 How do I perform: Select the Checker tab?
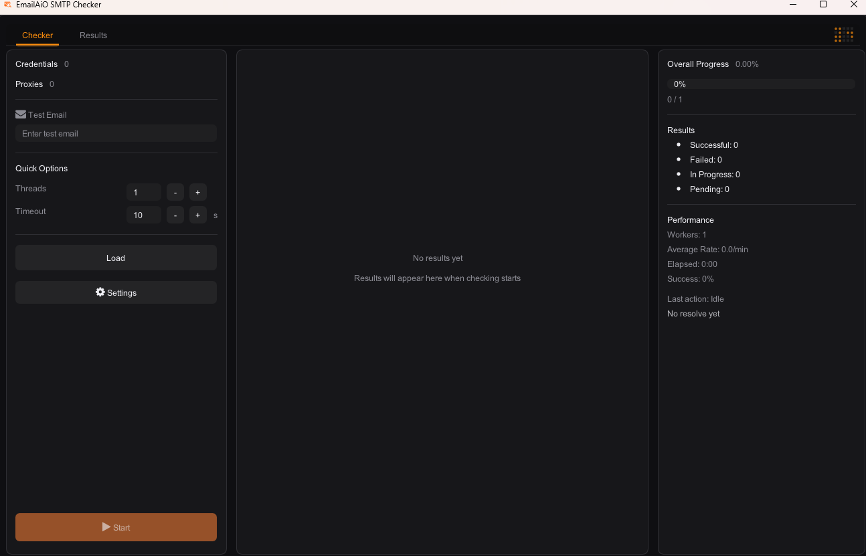(x=37, y=35)
